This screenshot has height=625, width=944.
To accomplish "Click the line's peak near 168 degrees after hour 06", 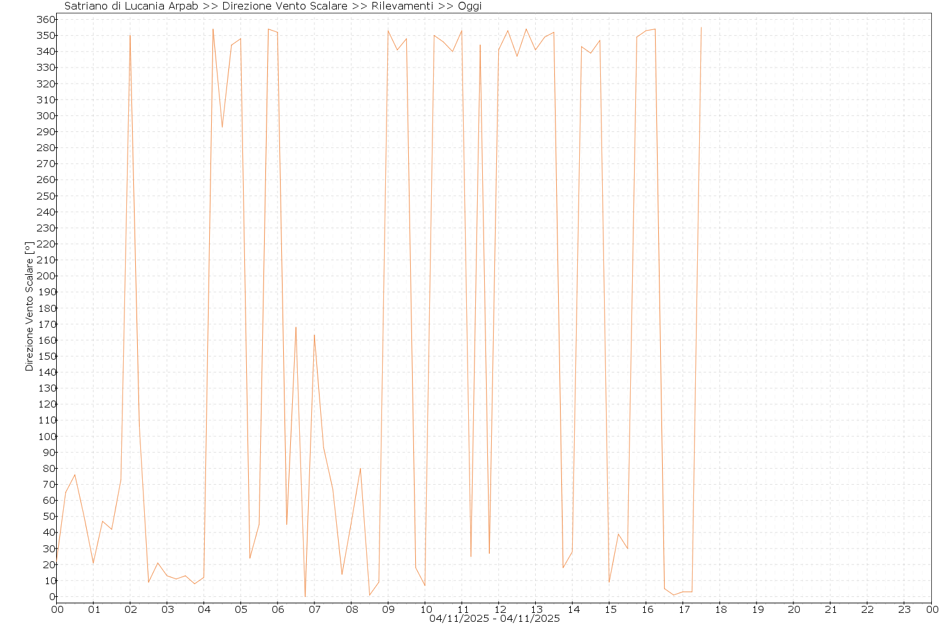I will 296,327.
